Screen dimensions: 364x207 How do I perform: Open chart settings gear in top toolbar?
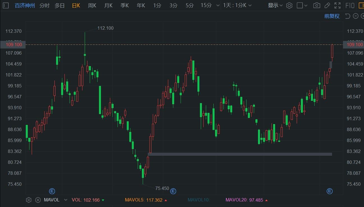click(x=289, y=5)
